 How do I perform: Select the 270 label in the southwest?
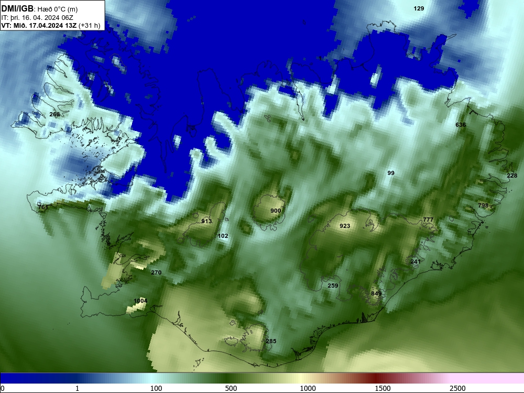coord(156,272)
